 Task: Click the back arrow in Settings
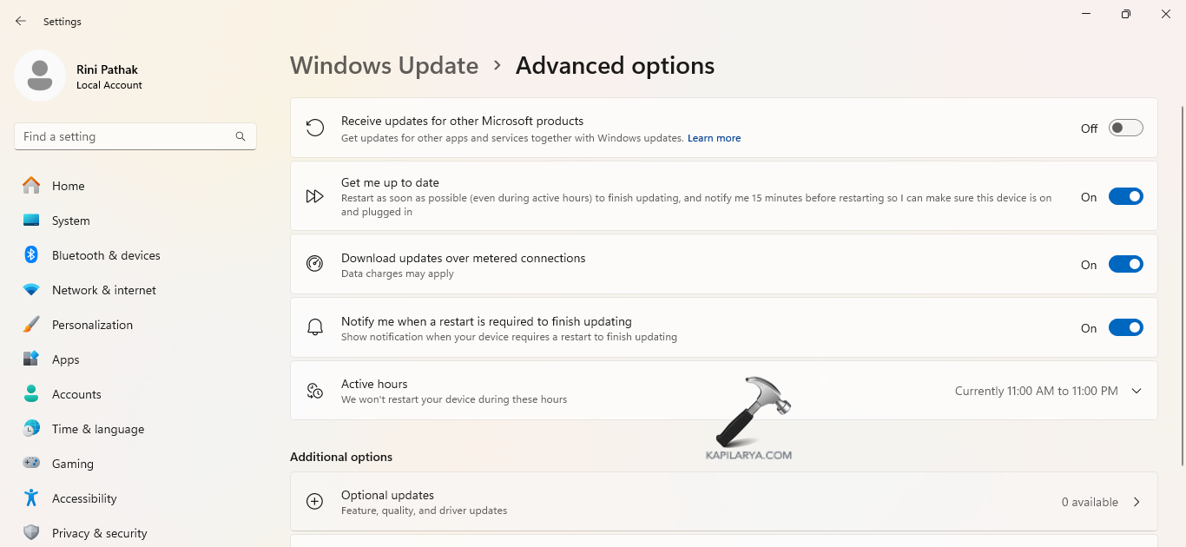coord(21,21)
